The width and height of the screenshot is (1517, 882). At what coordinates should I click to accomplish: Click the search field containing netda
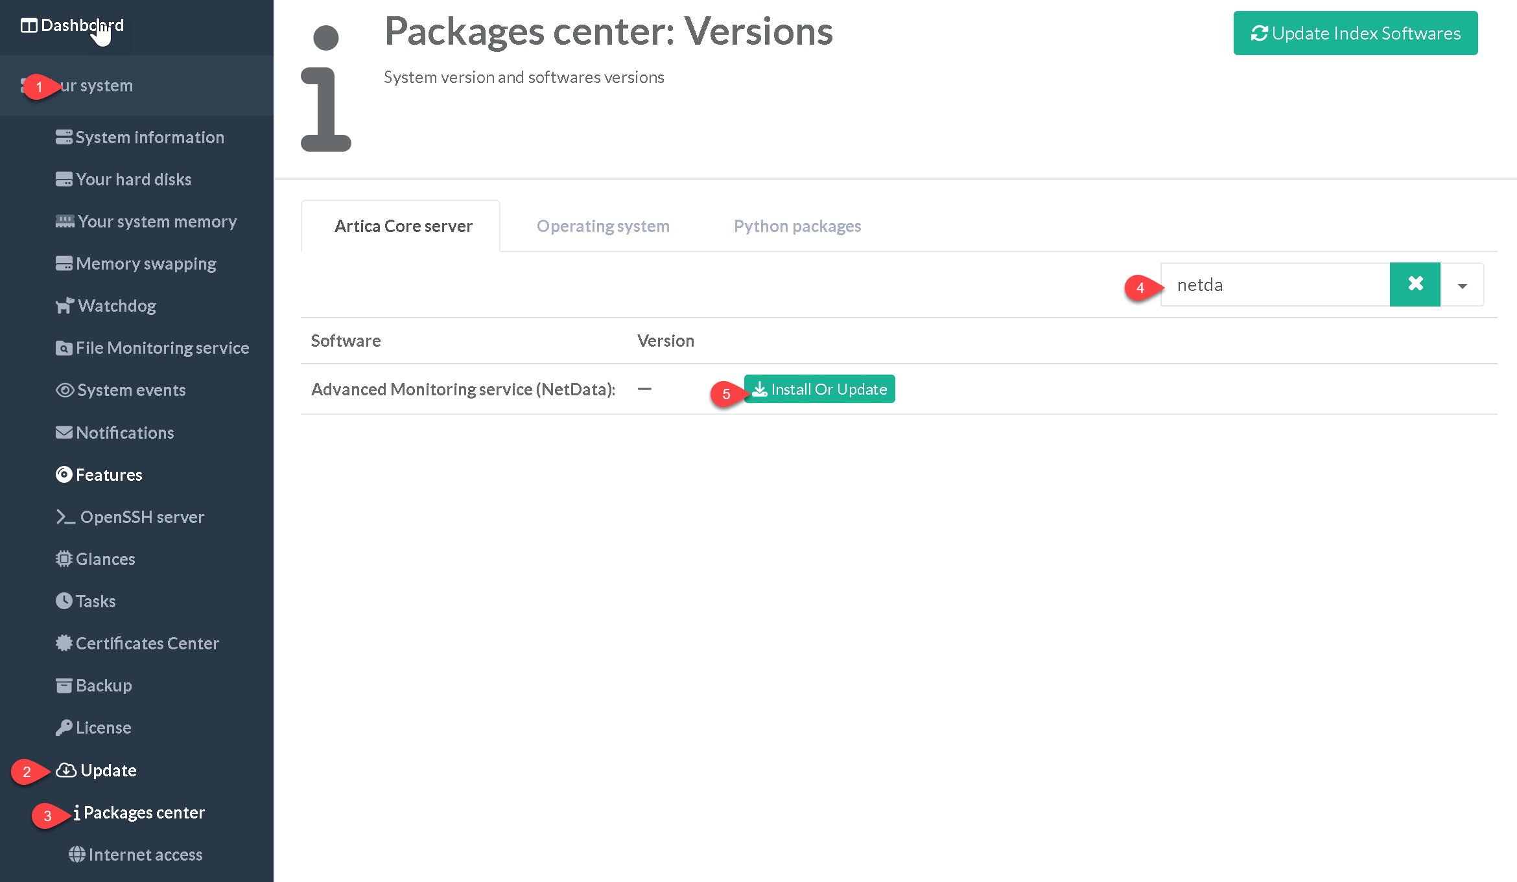[1274, 285]
